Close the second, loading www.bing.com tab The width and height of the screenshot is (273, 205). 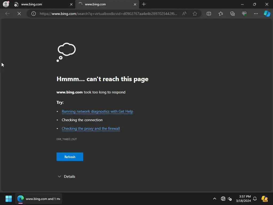[x=135, y=4]
